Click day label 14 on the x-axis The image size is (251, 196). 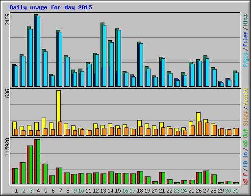[x=110, y=191]
